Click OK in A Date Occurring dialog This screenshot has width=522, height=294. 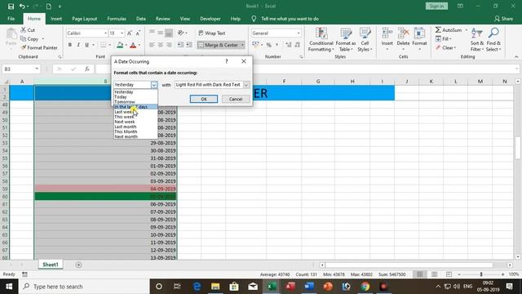[204, 99]
